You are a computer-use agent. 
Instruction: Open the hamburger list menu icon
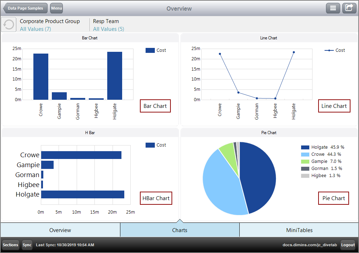point(333,8)
